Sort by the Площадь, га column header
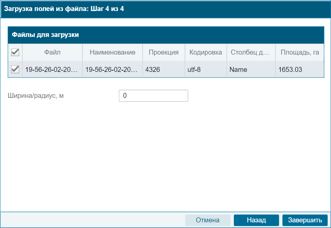The height and width of the screenshot is (228, 331). pos(300,52)
